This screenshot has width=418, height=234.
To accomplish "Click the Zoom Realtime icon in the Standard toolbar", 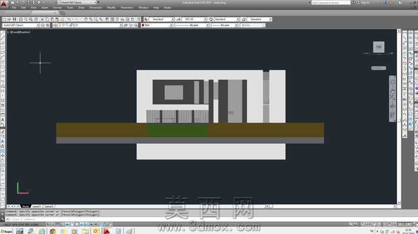I will (x=91, y=19).
